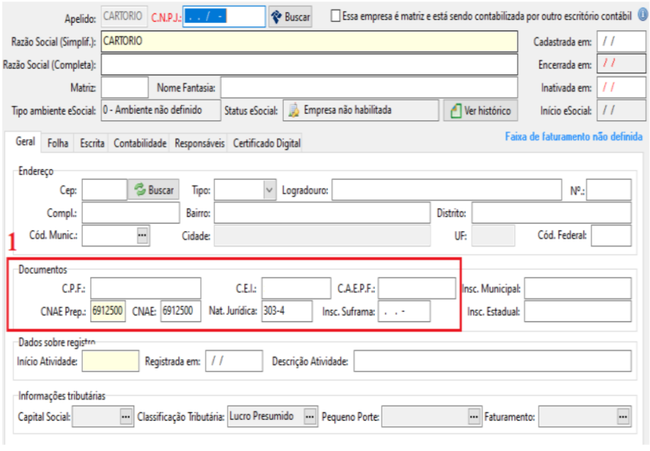The image size is (650, 451).
Task: Click 'Faixa de faturamento não definida' link
Action: click(x=573, y=136)
